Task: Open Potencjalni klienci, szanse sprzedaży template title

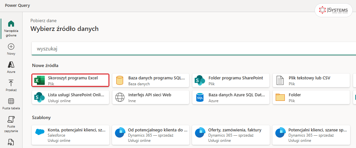Action: pyautogui.click(x=318, y=130)
